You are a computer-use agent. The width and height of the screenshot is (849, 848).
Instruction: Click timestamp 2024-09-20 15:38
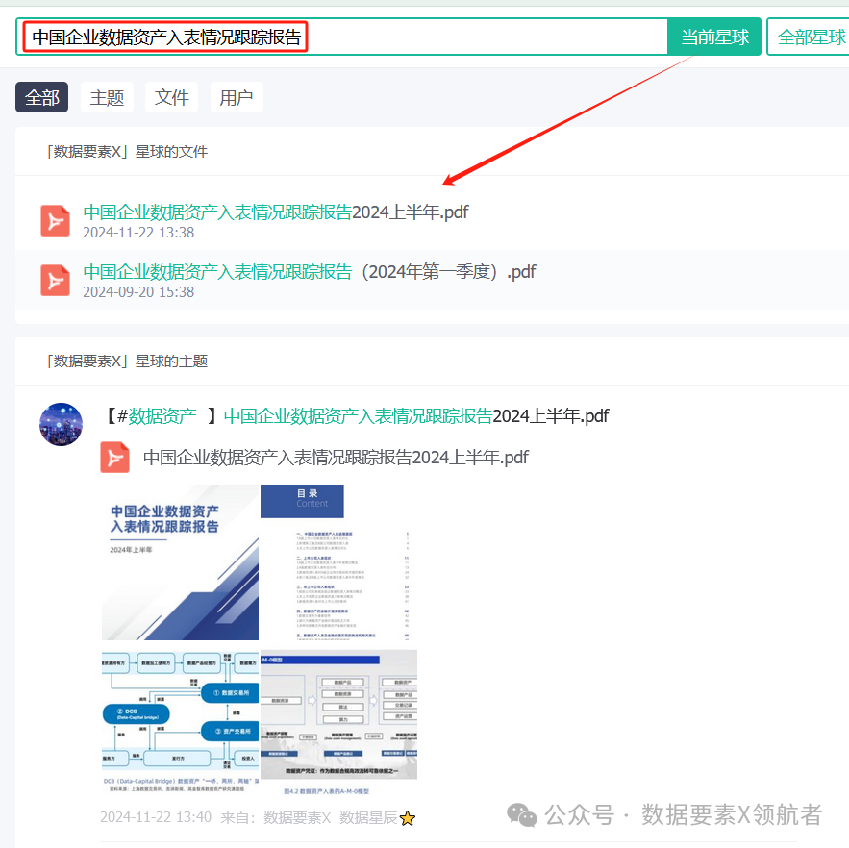click(x=138, y=292)
